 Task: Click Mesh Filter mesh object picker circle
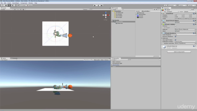196,22
